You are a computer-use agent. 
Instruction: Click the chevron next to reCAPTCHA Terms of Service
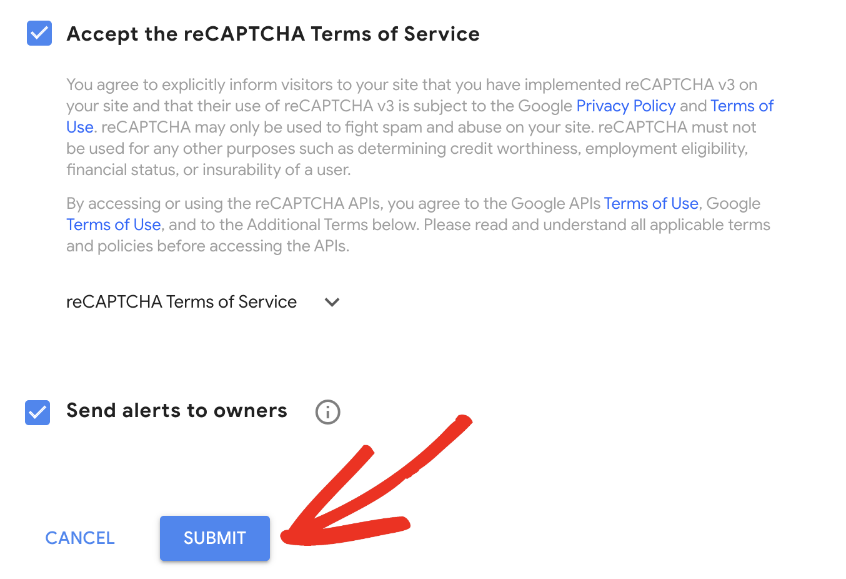(332, 302)
